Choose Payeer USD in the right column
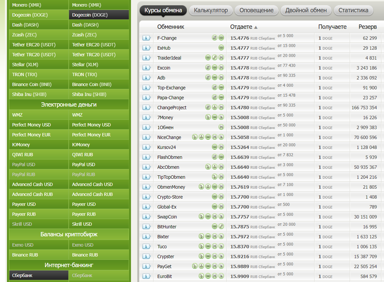 pyautogui.click(x=99, y=204)
